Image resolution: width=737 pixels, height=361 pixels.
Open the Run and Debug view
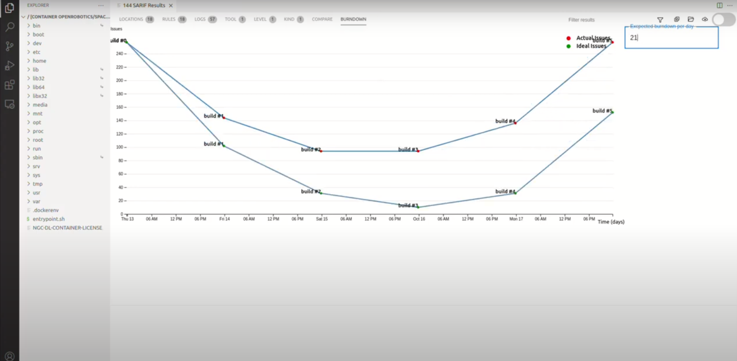click(10, 65)
